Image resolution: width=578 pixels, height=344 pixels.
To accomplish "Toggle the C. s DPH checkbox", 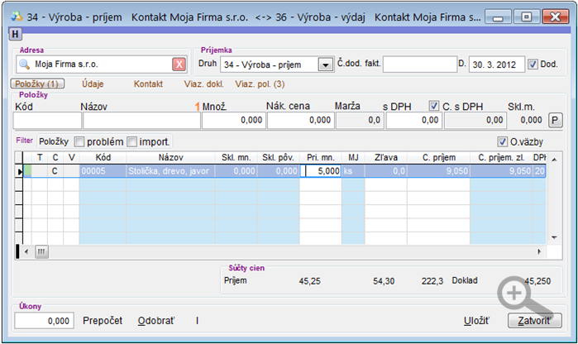I will pos(434,106).
